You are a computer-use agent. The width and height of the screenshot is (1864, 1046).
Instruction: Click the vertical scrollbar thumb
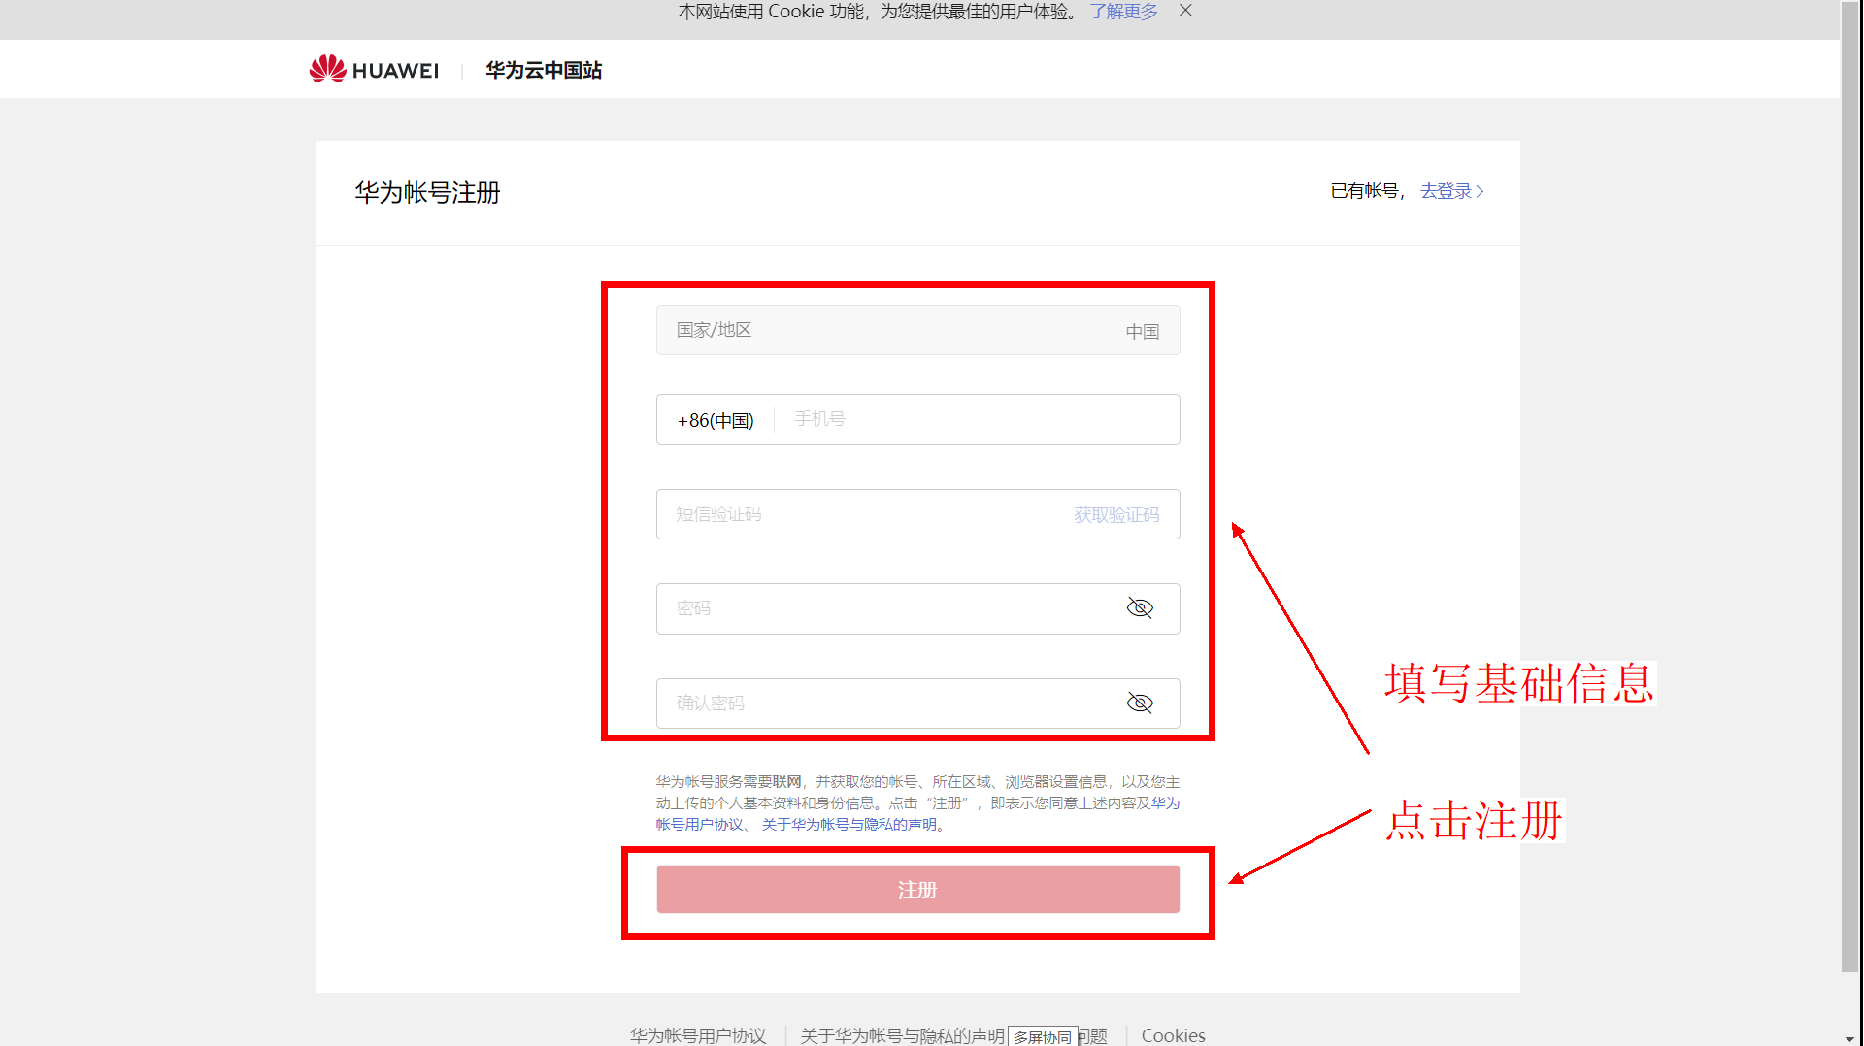tap(1850, 485)
